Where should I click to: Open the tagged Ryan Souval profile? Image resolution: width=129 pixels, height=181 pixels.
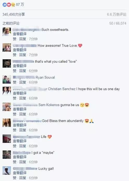pyautogui.click(x=45, y=77)
